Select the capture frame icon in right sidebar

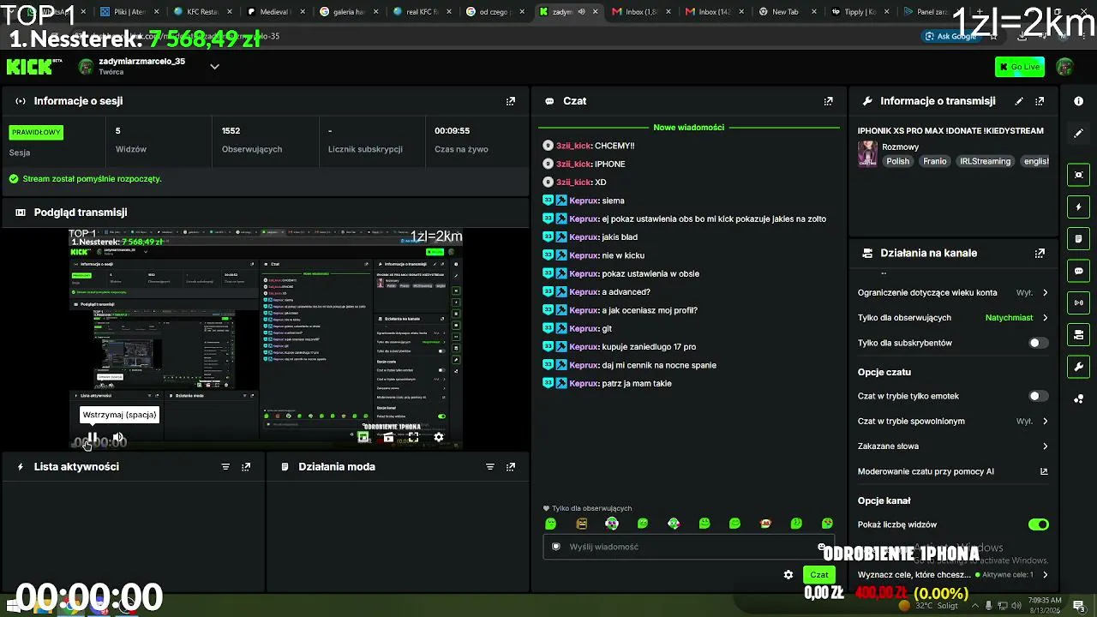click(1078, 175)
